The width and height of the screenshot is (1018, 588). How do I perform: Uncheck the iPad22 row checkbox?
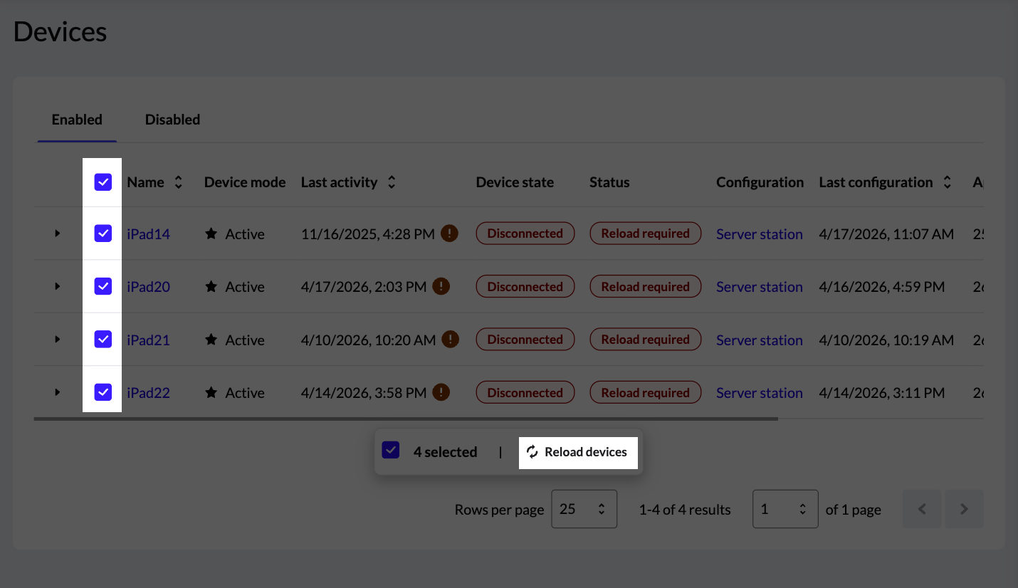(x=103, y=392)
